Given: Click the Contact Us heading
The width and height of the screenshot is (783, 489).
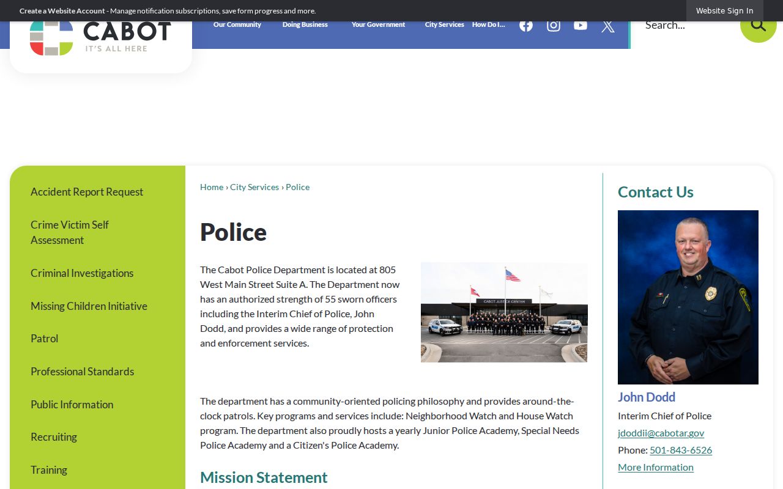Looking at the screenshot, I should tap(656, 192).
